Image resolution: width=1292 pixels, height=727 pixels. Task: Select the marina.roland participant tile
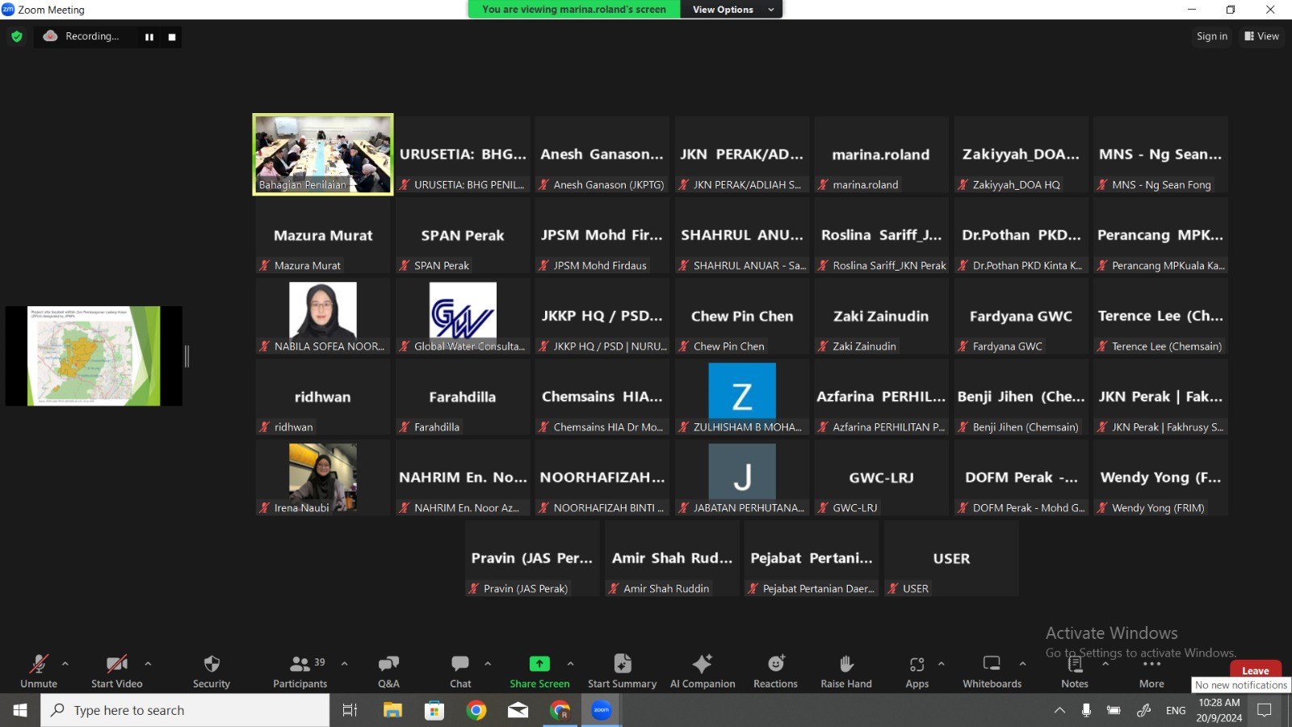[x=881, y=154]
